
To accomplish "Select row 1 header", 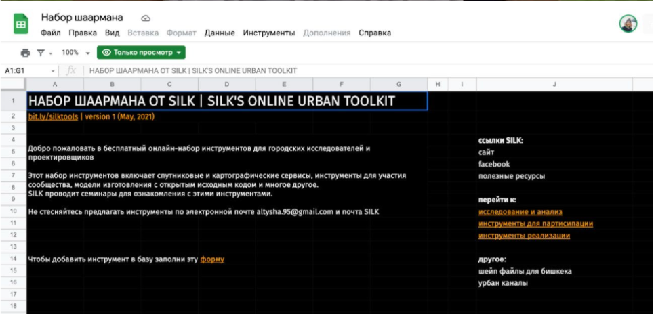I will (14, 101).
